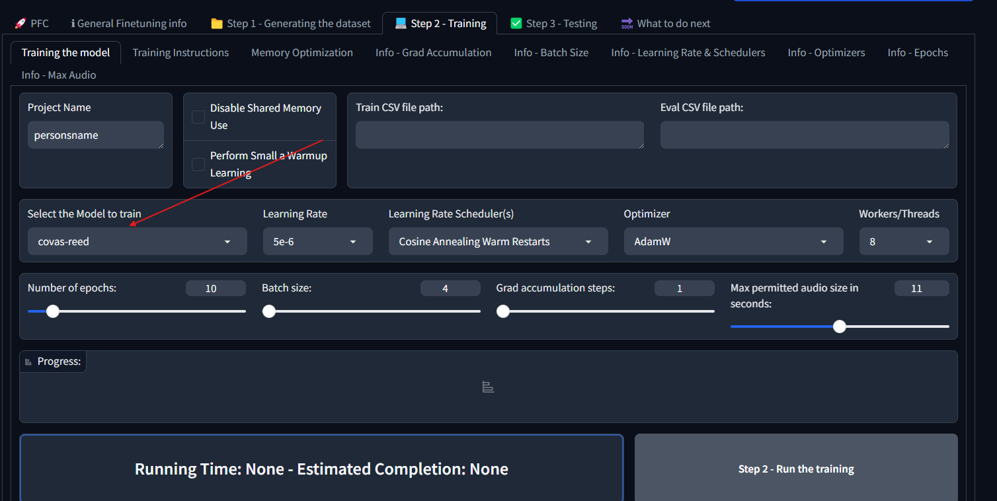Open Learning Rate Scheduler(s) dropdown
Viewport: 997px width, 501px height.
498,242
